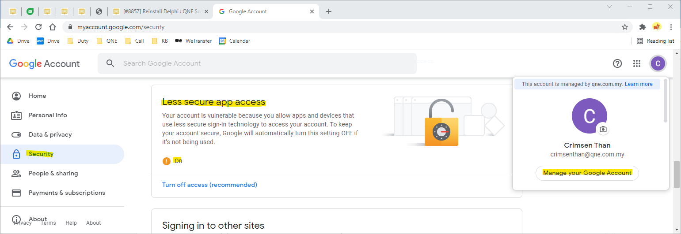681x234 pixels.
Task: Open Personal info in the sidebar
Action: 62,115
